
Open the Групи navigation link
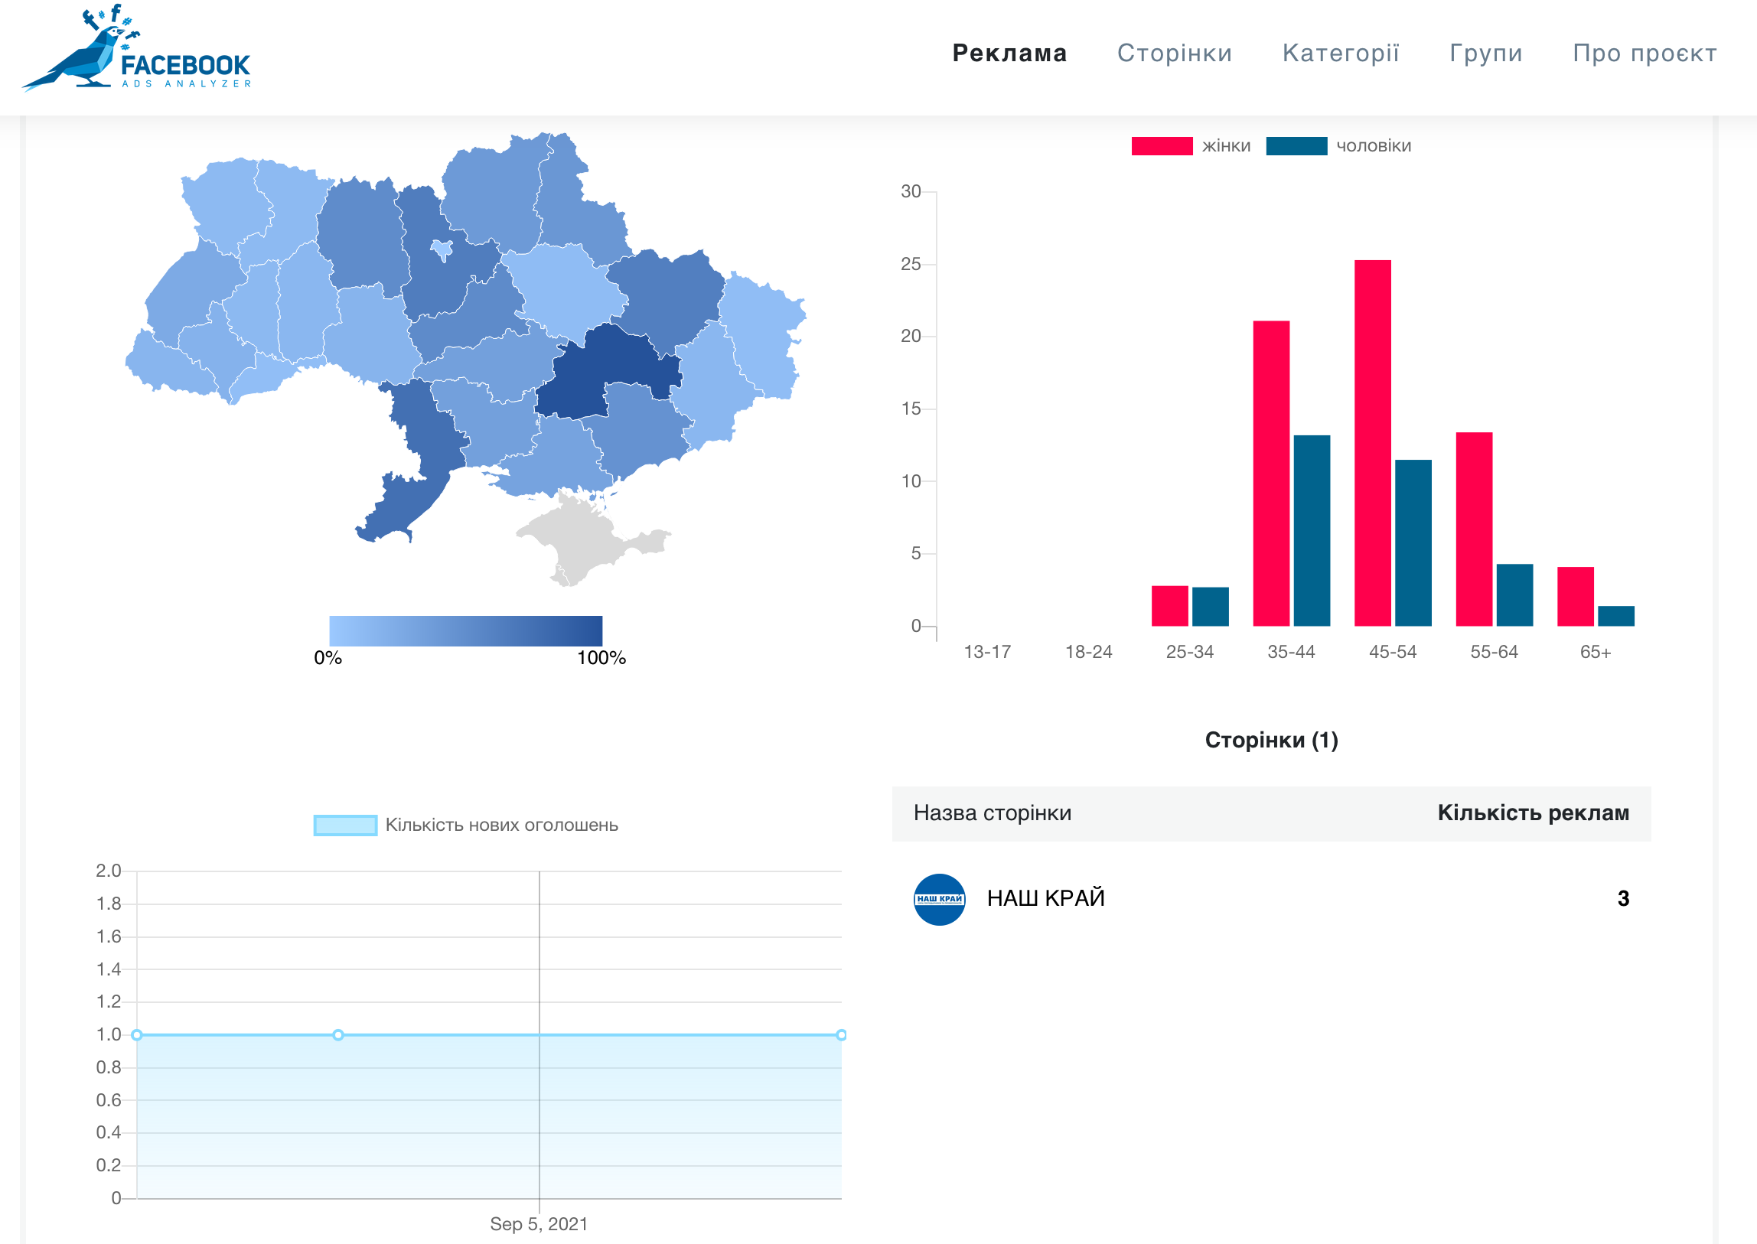[x=1485, y=53]
